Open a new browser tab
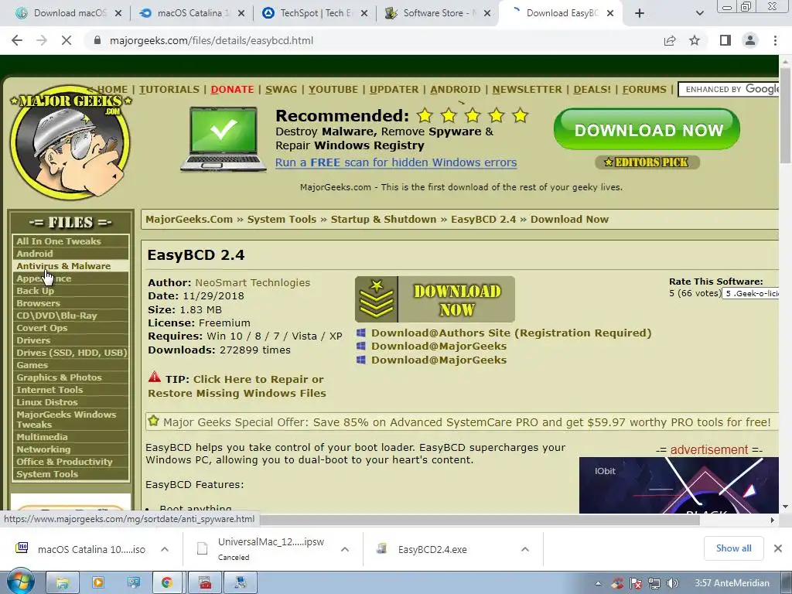 pos(640,13)
